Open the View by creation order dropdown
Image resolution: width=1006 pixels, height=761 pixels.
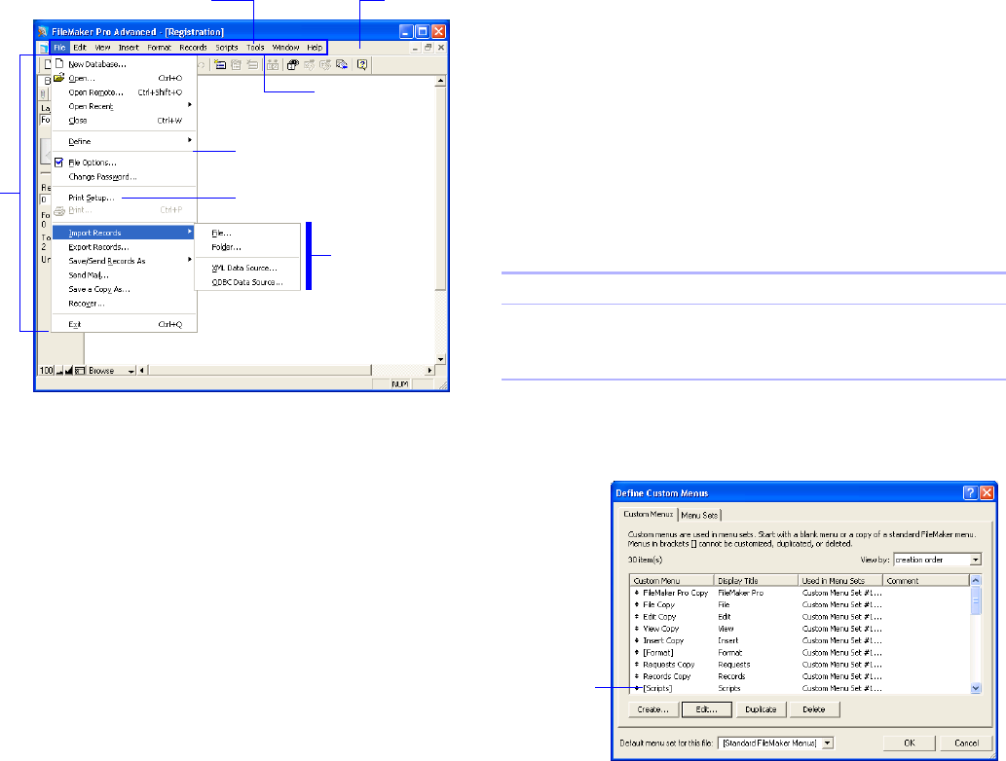(x=976, y=561)
